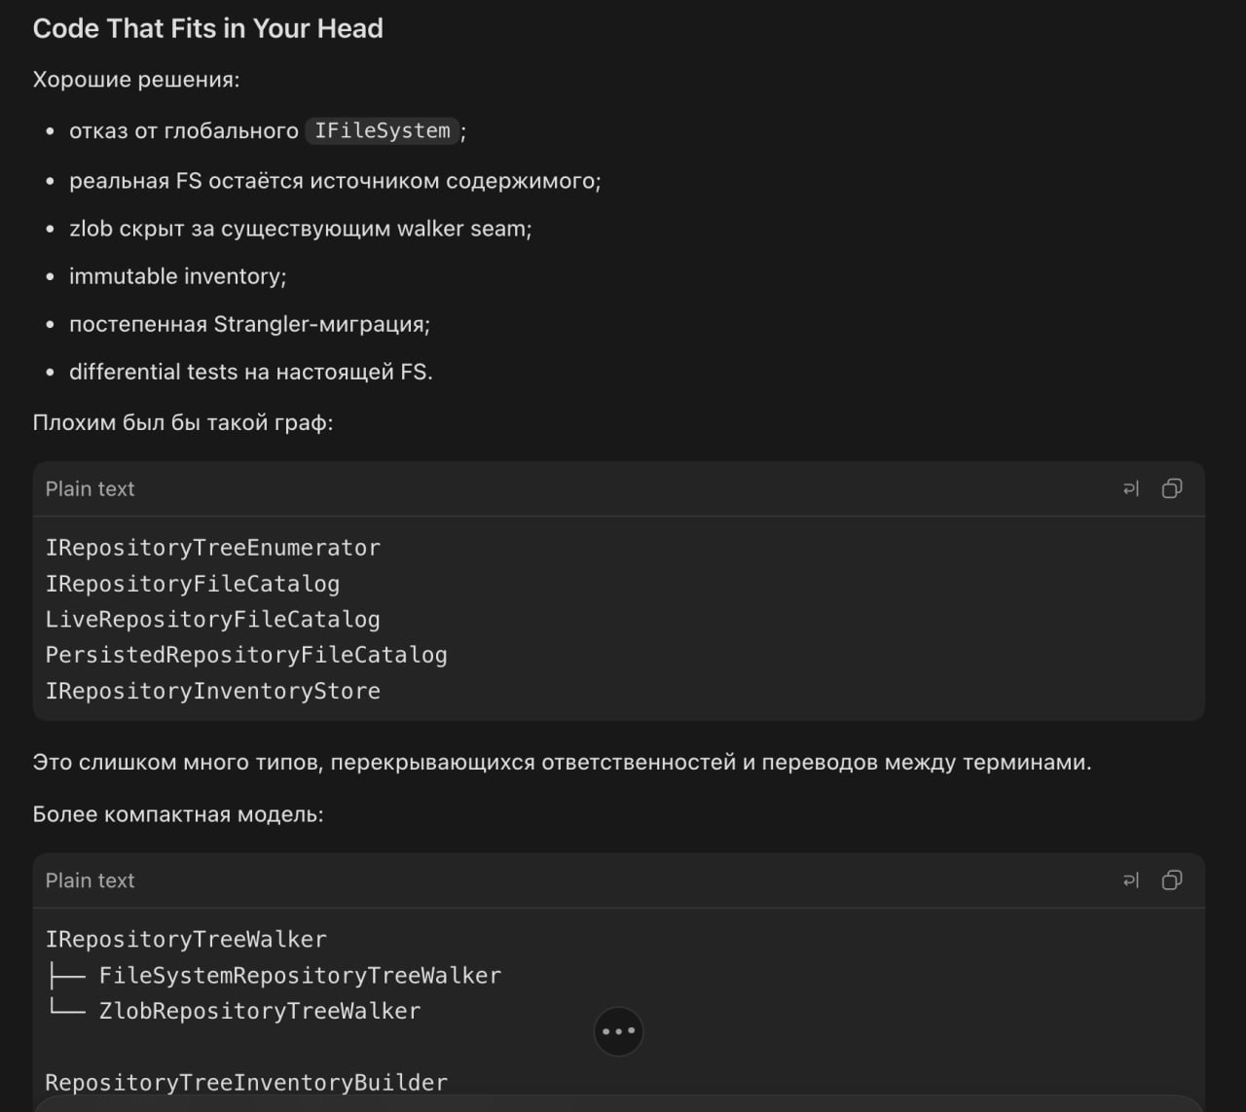This screenshot has width=1246, height=1112.
Task: Click the Plain text label of the second block
Action: 90,879
